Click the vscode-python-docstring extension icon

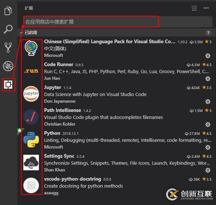click(31, 185)
